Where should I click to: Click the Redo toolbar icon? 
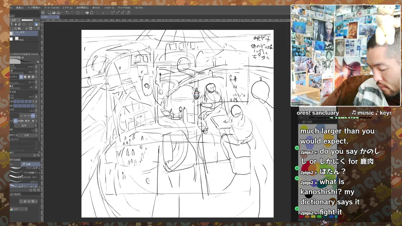[x=72, y=13]
